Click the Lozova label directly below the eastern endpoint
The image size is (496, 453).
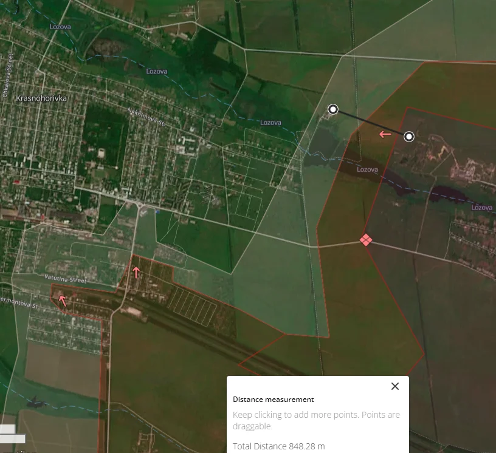pyautogui.click(x=367, y=170)
